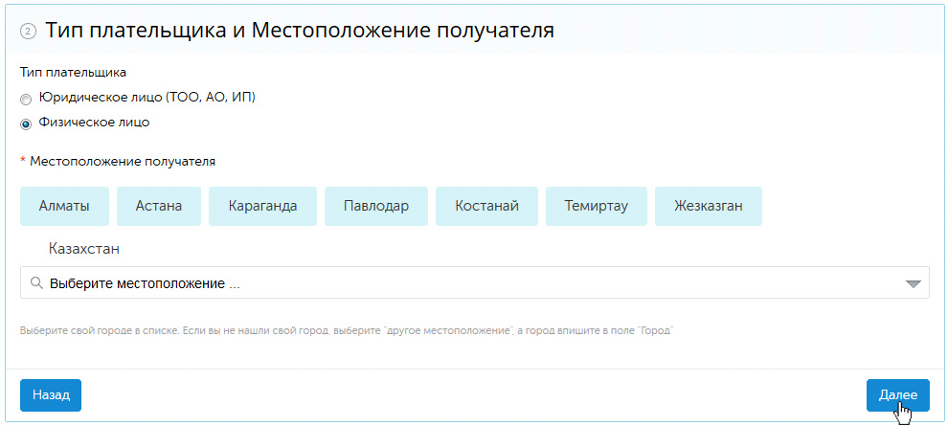
Task: Pick the Караганда city button
Action: 262,206
